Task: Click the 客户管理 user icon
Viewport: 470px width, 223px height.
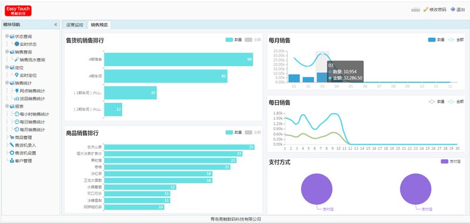Action: pos(12,160)
